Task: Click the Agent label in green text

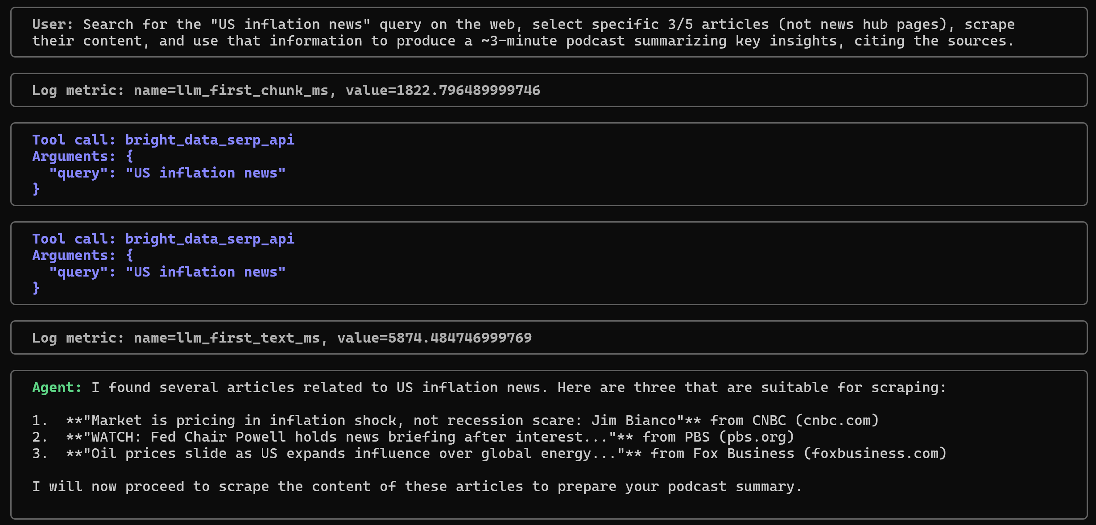Action: 54,387
